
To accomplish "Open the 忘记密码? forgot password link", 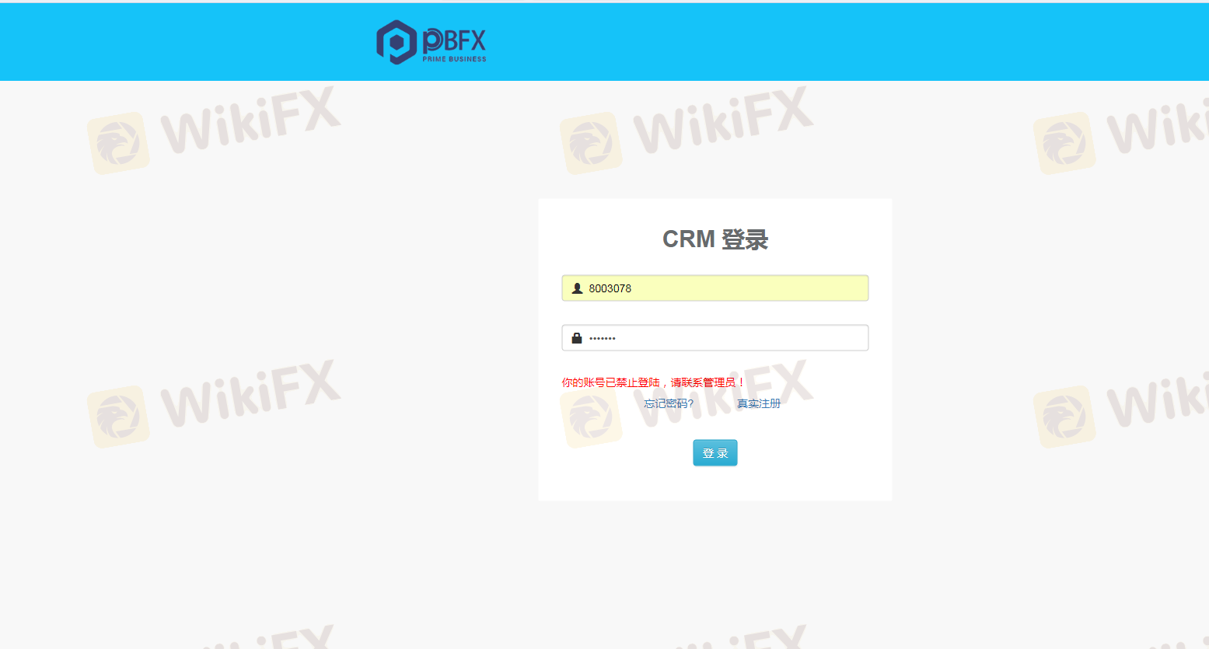I will 669,403.
